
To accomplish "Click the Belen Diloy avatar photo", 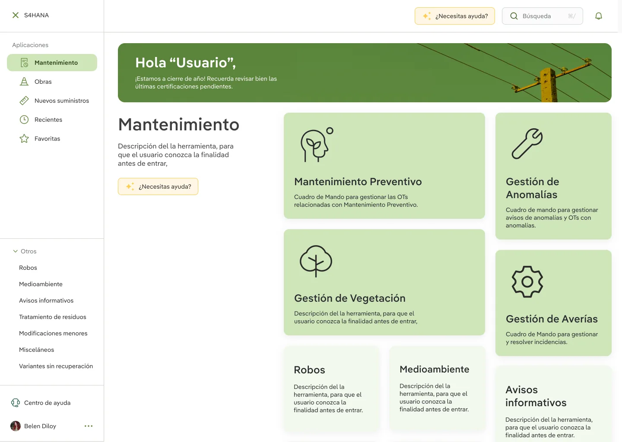I will point(16,426).
